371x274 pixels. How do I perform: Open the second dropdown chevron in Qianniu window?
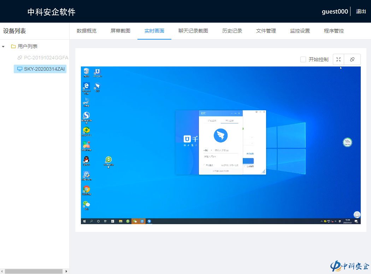tap(252, 143)
